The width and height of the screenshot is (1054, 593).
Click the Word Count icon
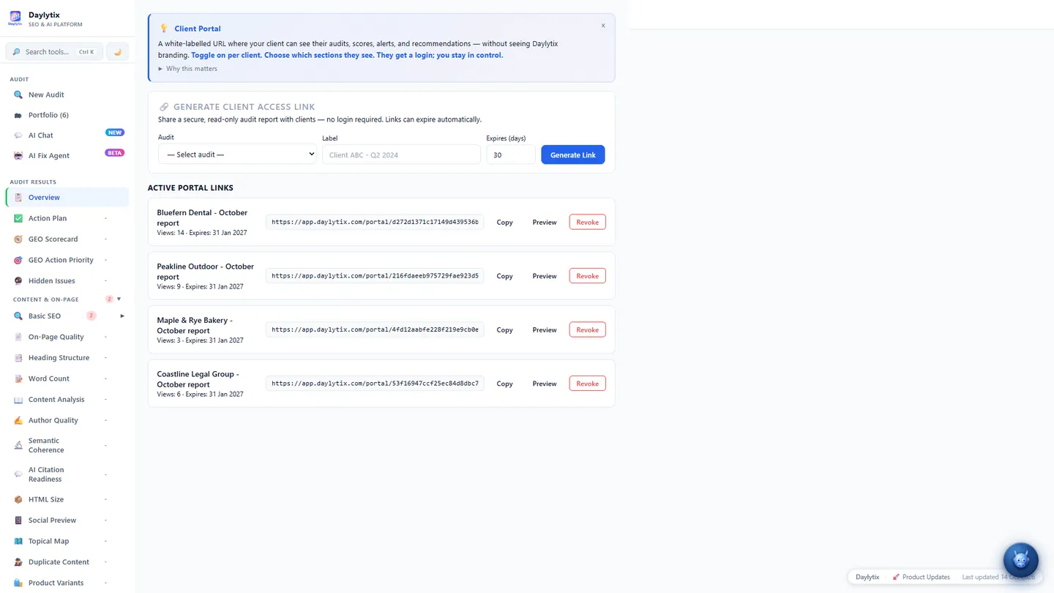click(18, 378)
